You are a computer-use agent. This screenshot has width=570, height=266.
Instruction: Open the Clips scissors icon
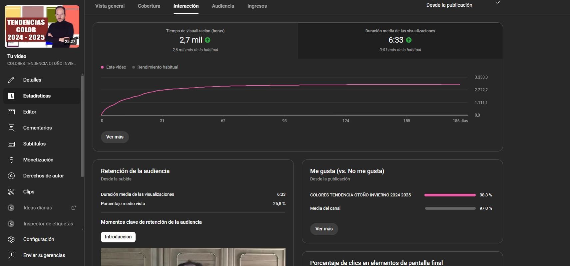tap(11, 192)
